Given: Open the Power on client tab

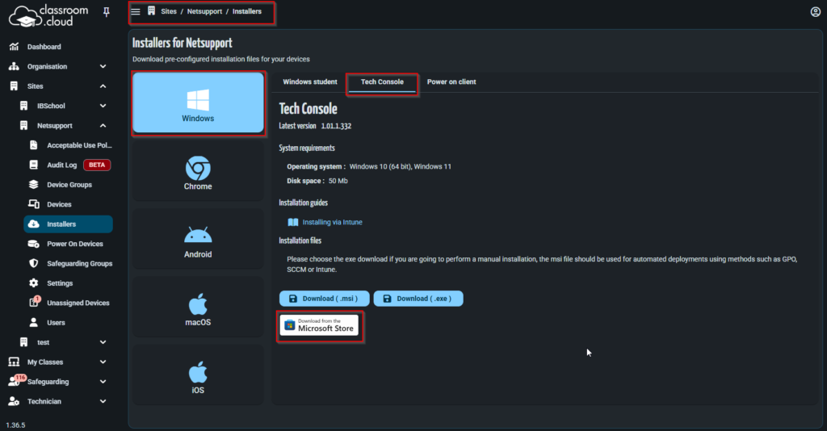Looking at the screenshot, I should 451,82.
